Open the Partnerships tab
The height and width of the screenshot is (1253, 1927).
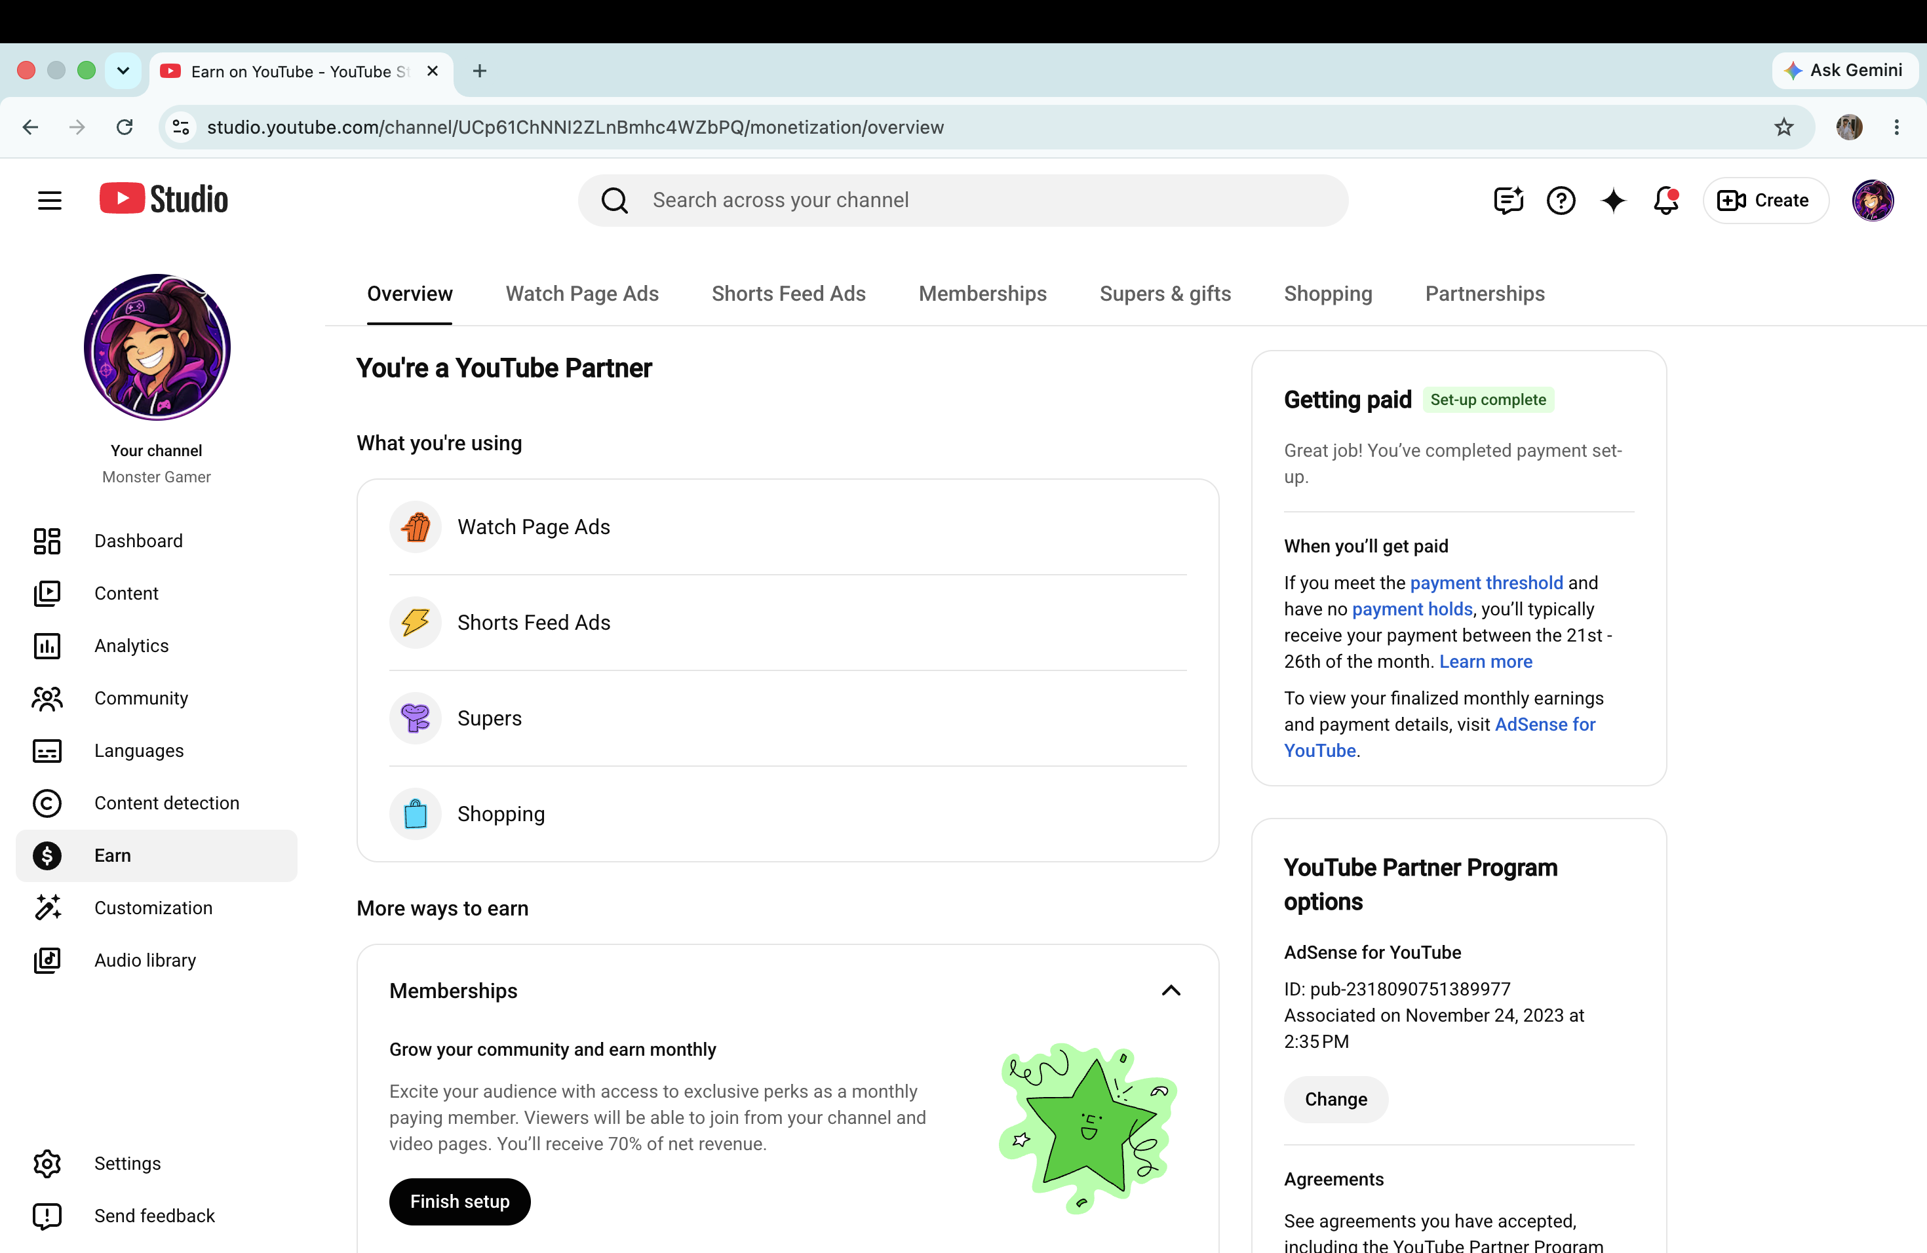[1485, 293]
